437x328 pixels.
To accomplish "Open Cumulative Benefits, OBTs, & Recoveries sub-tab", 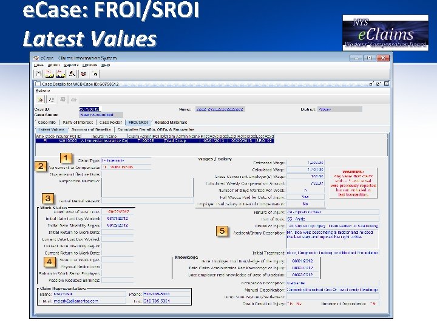I will tap(156, 129).
